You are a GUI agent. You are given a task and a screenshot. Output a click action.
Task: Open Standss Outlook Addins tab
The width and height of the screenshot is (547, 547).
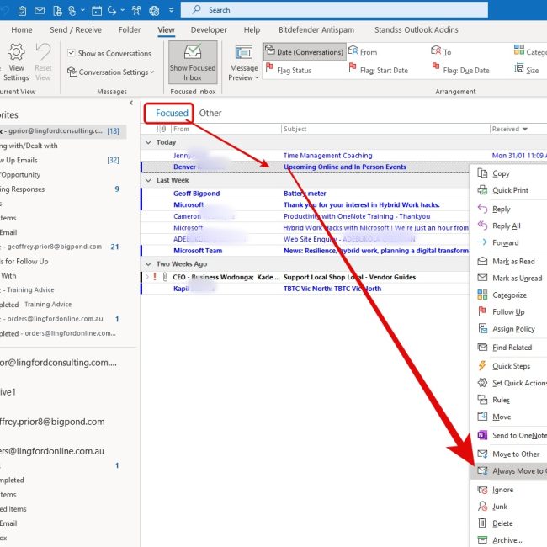[417, 30]
